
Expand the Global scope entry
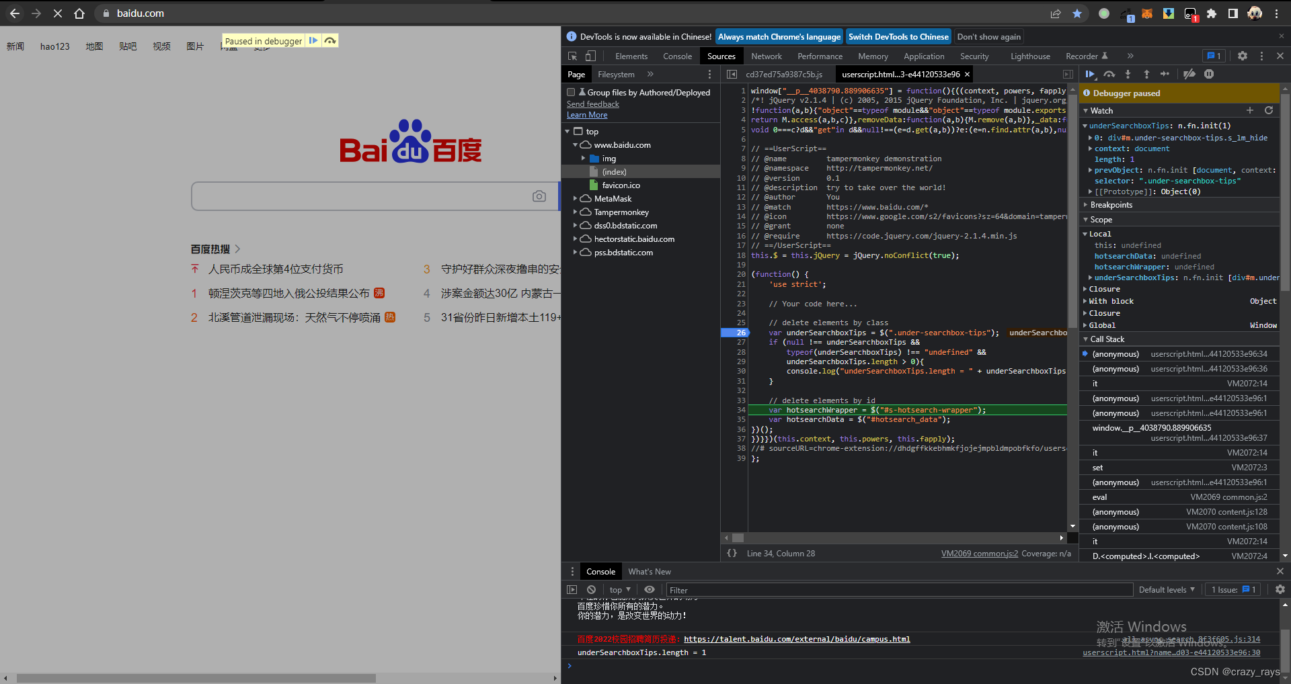pyautogui.click(x=1085, y=325)
